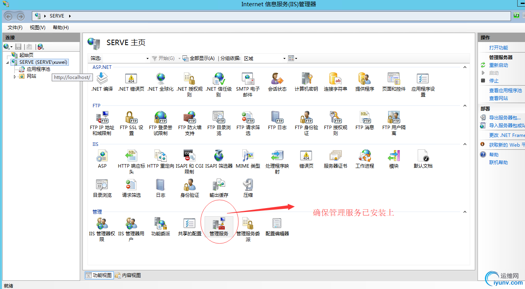Open the SMTP 电子邮件 settings icon
The width and height of the screenshot is (525, 289).
(248, 79)
